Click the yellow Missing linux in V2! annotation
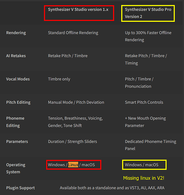The width and height of the screenshot is (184, 195). pos(144,178)
